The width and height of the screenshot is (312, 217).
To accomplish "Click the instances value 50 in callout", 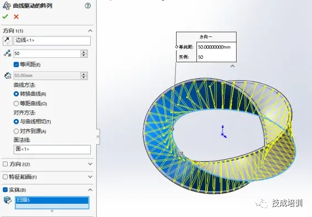I will pyautogui.click(x=200, y=57).
